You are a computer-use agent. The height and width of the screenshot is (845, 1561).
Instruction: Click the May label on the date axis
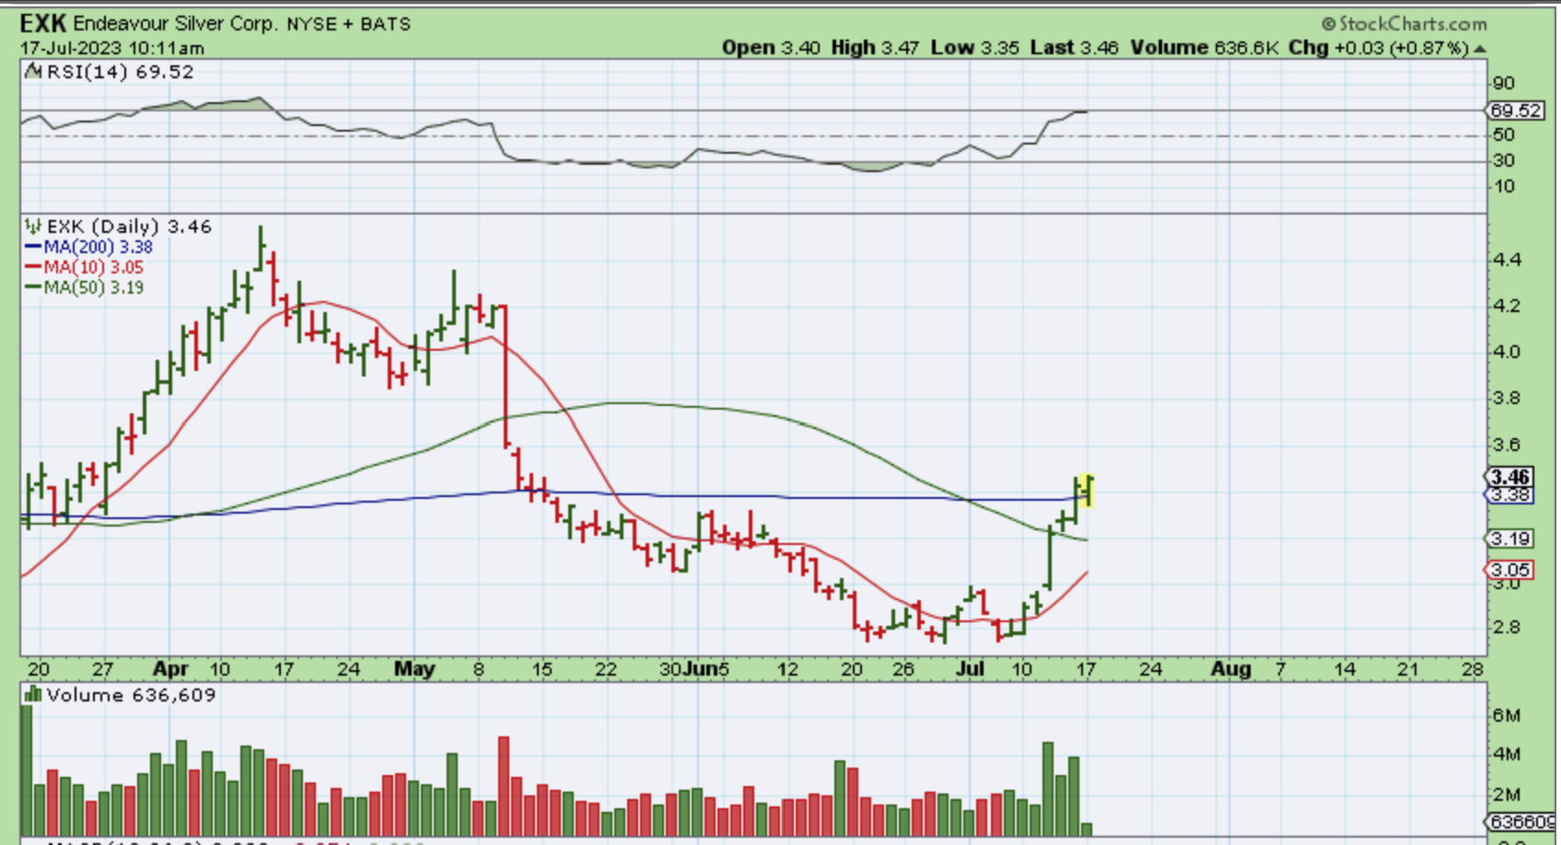pos(414,669)
